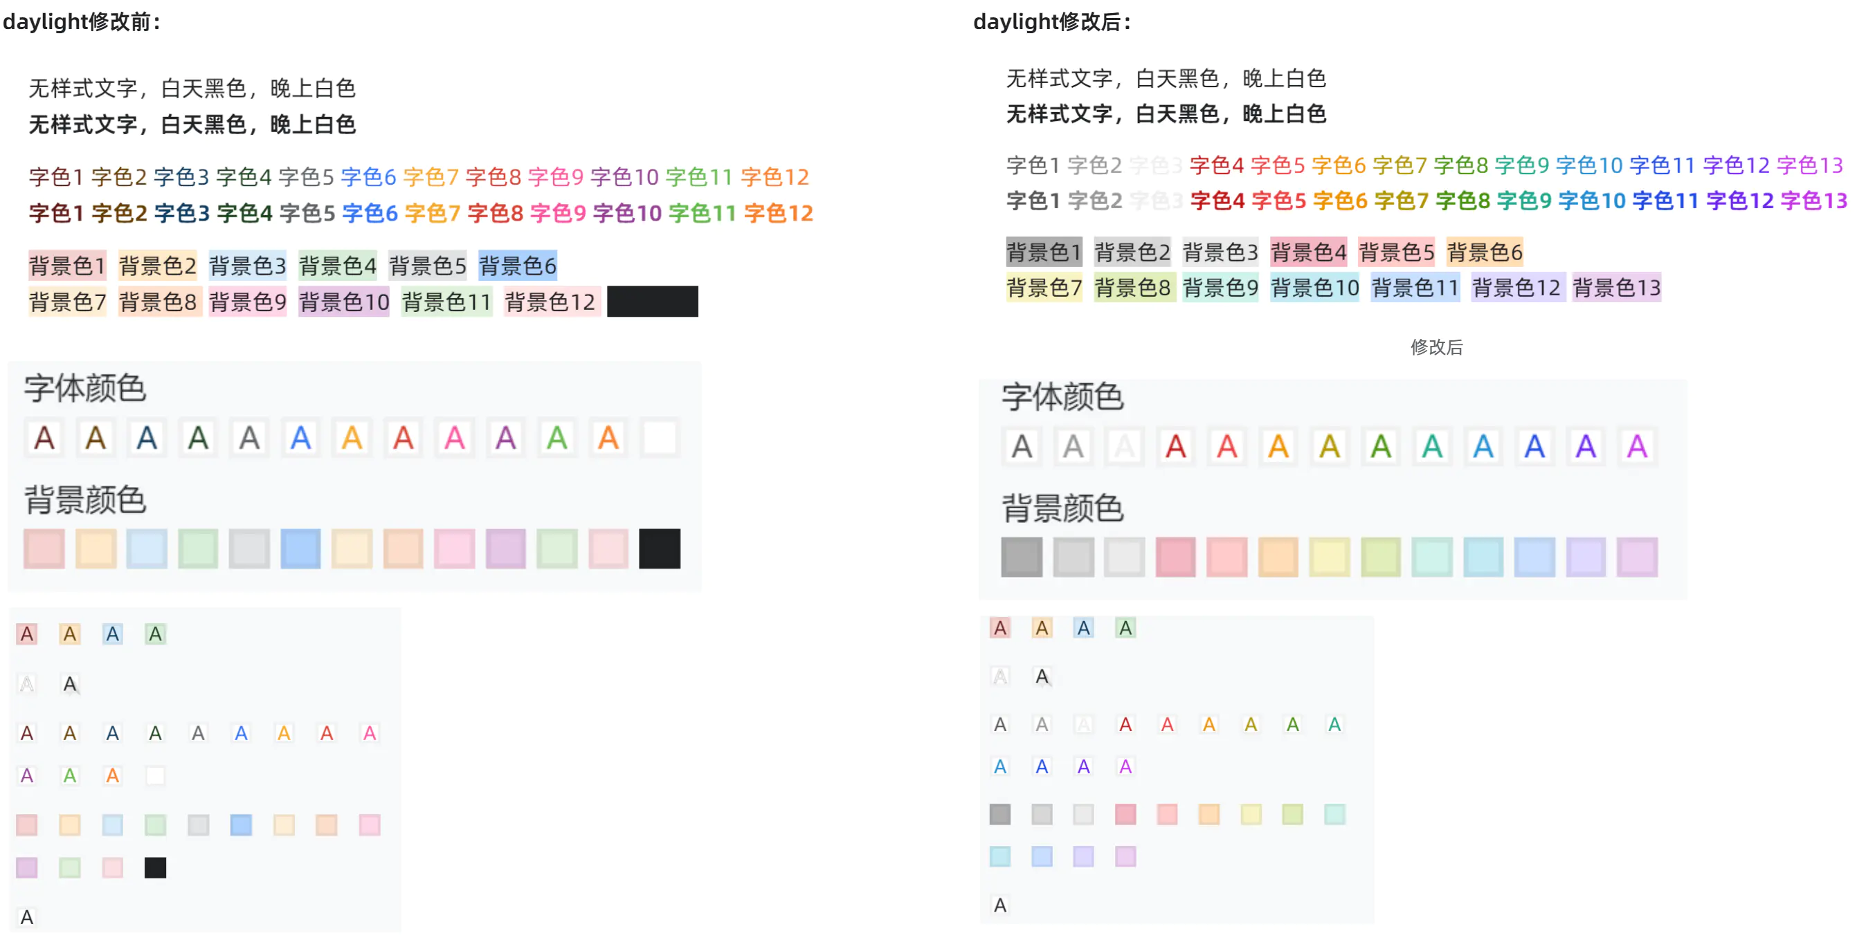
Task: Click blue letter A in left large font palette
Action: [300, 437]
